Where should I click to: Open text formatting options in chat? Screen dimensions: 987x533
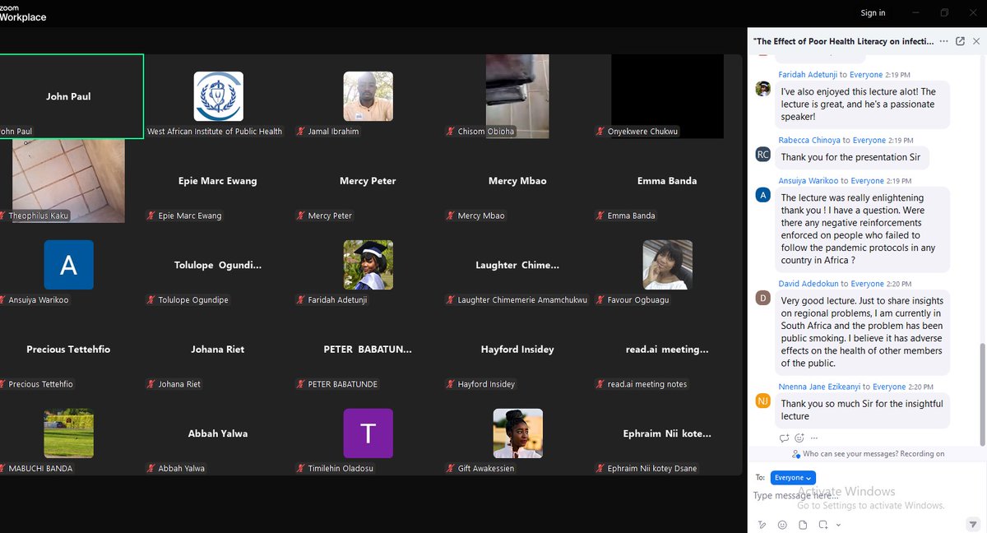click(x=762, y=525)
